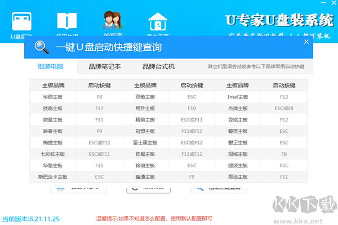
Task: Select the 昂达主板 cell
Action: click(x=238, y=177)
